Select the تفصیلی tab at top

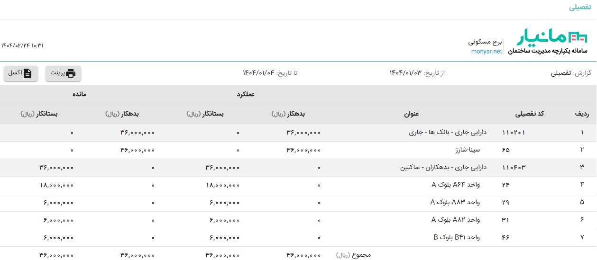pos(579,8)
